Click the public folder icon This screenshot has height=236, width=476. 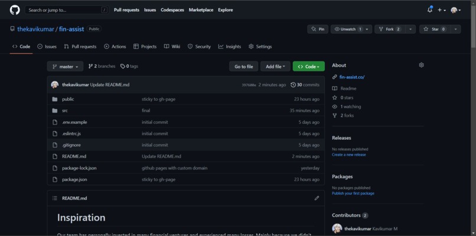pyautogui.click(x=55, y=99)
